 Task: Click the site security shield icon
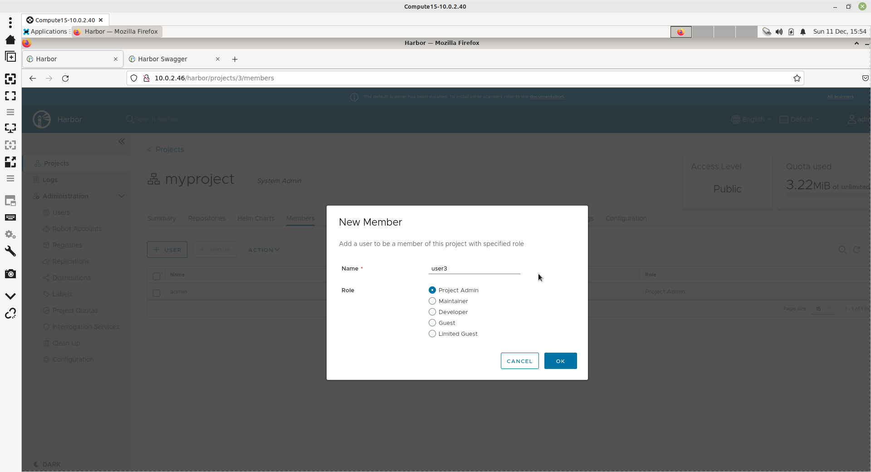(134, 78)
